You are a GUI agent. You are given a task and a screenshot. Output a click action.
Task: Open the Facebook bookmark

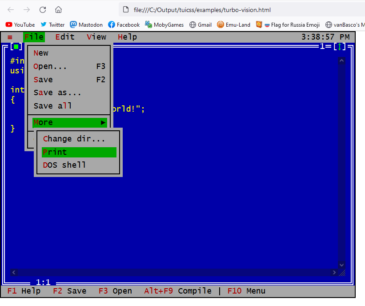click(124, 25)
